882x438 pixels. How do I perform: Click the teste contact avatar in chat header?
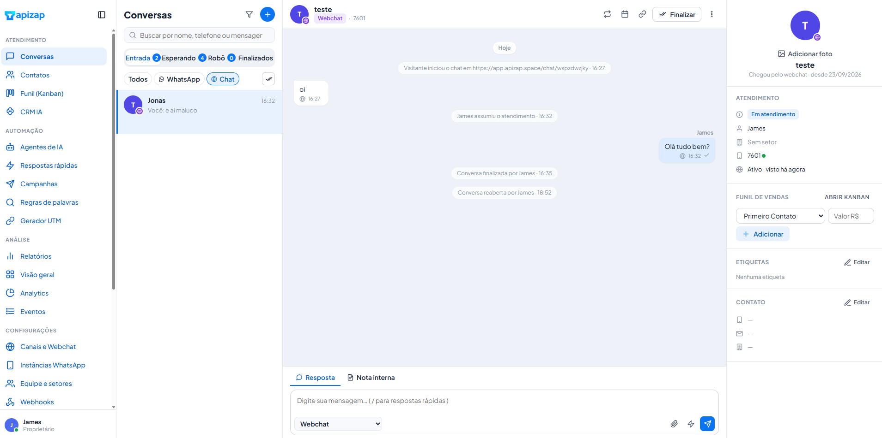299,14
